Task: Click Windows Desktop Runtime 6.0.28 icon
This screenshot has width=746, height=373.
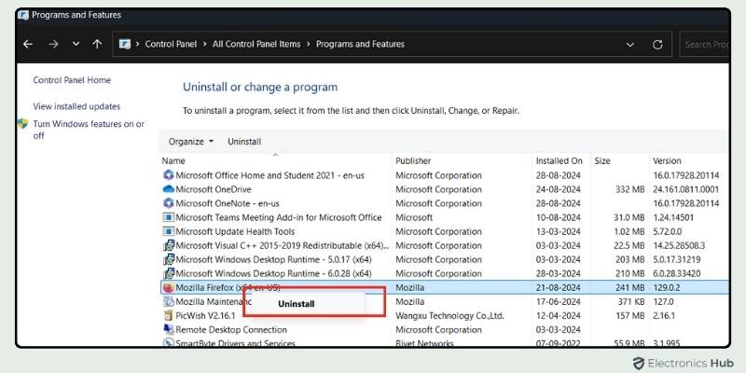Action: [x=169, y=273]
